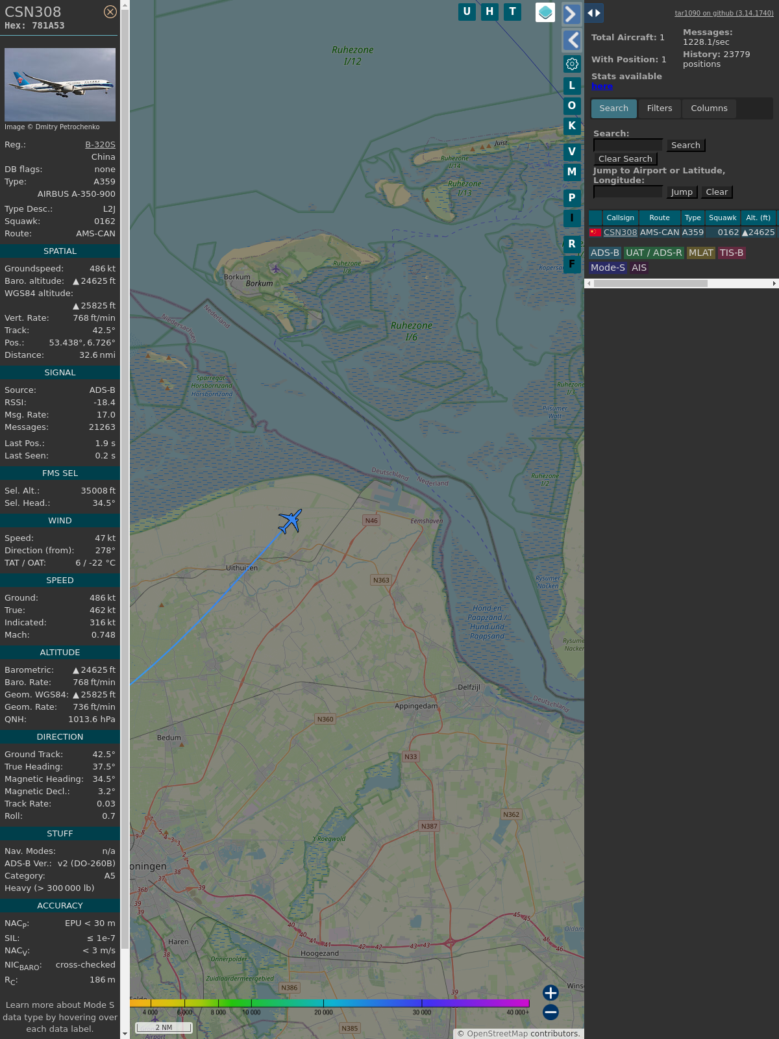
Task: Sort table by Squawk column header
Action: 723,218
